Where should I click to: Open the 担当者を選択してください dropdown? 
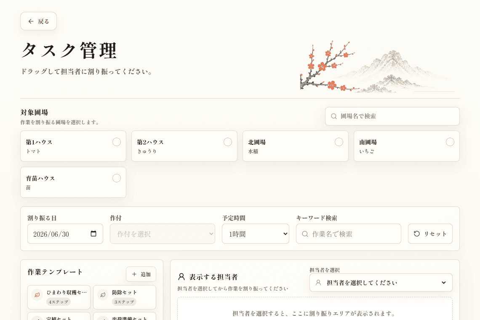point(381,283)
